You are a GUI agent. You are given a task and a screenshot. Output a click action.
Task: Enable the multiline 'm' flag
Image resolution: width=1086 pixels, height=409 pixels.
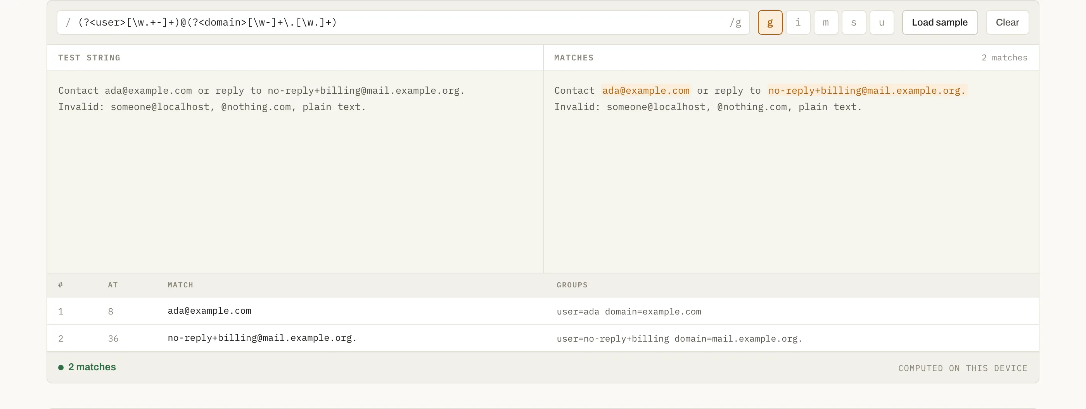[x=825, y=22]
